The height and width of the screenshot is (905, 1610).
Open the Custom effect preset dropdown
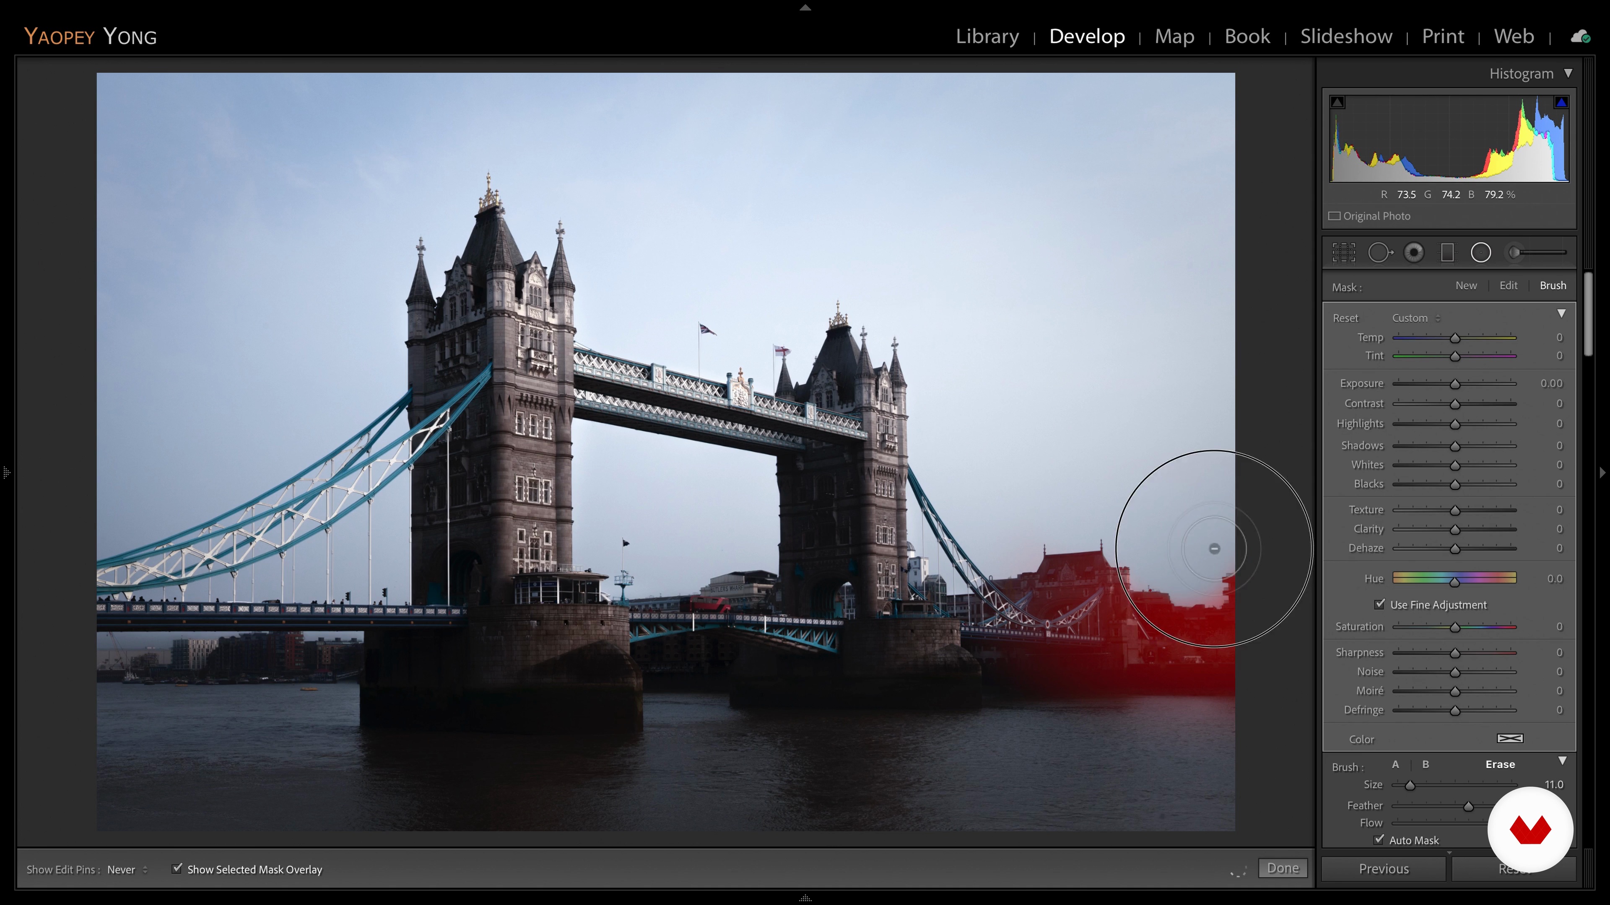click(x=1415, y=318)
